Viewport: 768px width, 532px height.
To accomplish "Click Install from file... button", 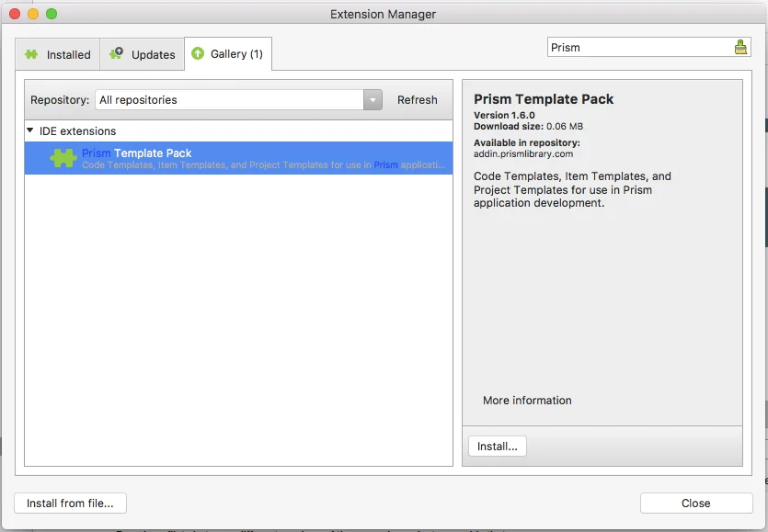I will tap(70, 504).
